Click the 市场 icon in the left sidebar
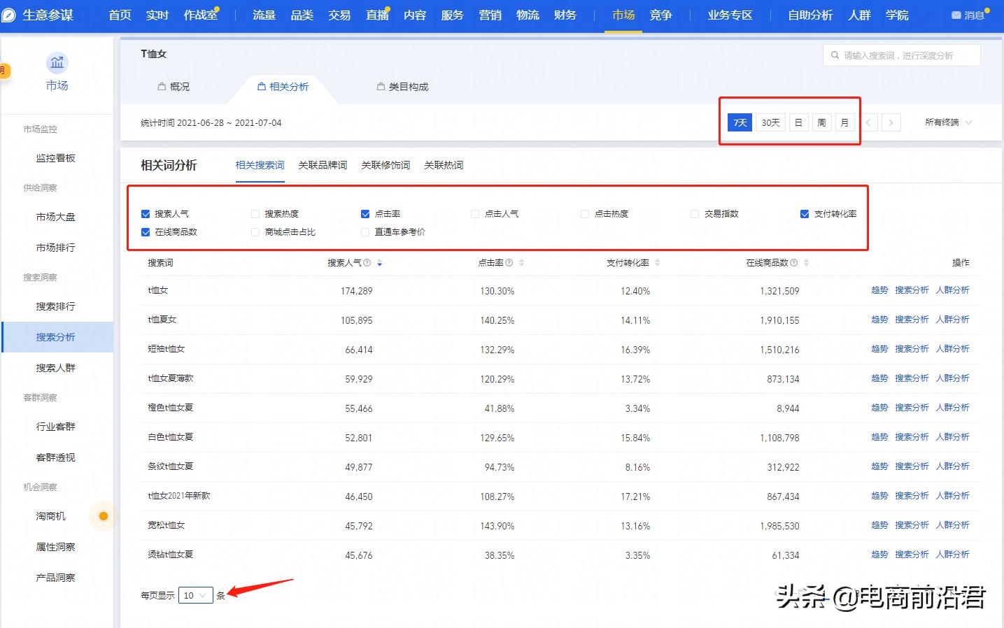The width and height of the screenshot is (1004, 628). (57, 64)
